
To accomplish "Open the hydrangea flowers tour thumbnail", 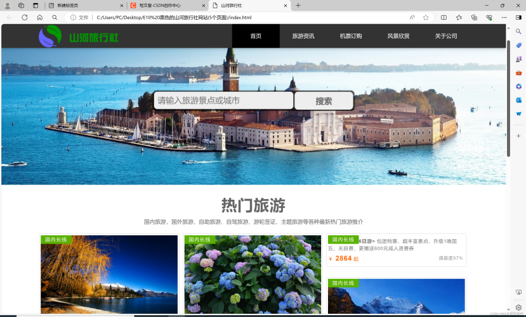I will tap(253, 275).
